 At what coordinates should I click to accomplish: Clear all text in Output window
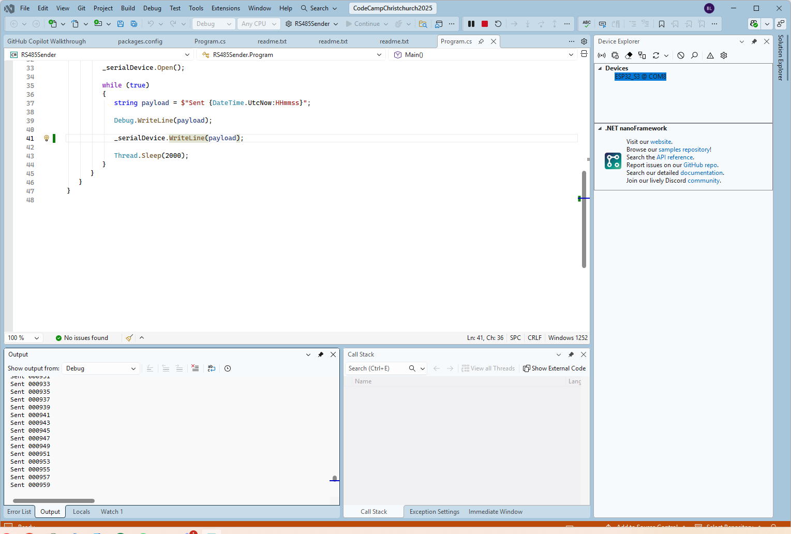195,368
